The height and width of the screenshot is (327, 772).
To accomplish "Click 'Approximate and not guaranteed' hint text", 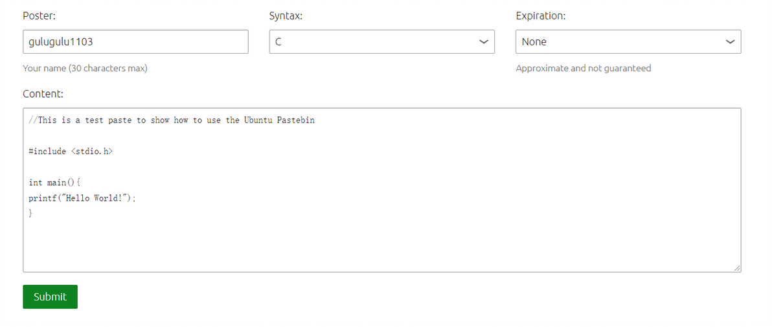I will coord(583,68).
